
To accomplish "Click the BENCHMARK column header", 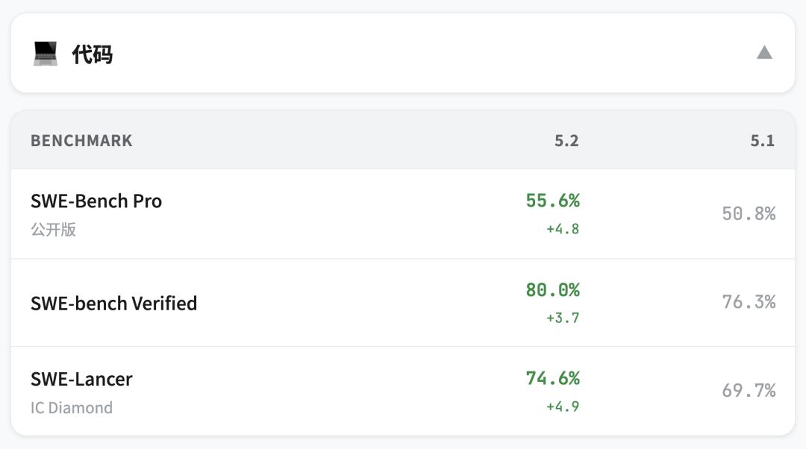I will 81,141.
